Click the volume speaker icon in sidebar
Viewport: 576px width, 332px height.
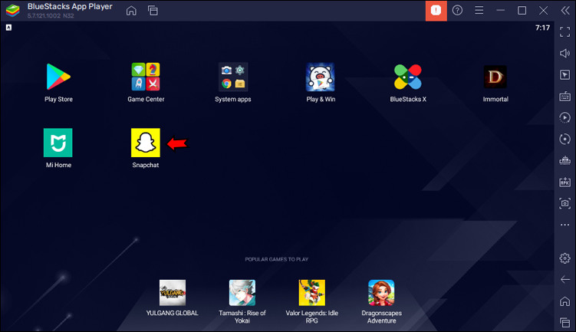click(565, 53)
